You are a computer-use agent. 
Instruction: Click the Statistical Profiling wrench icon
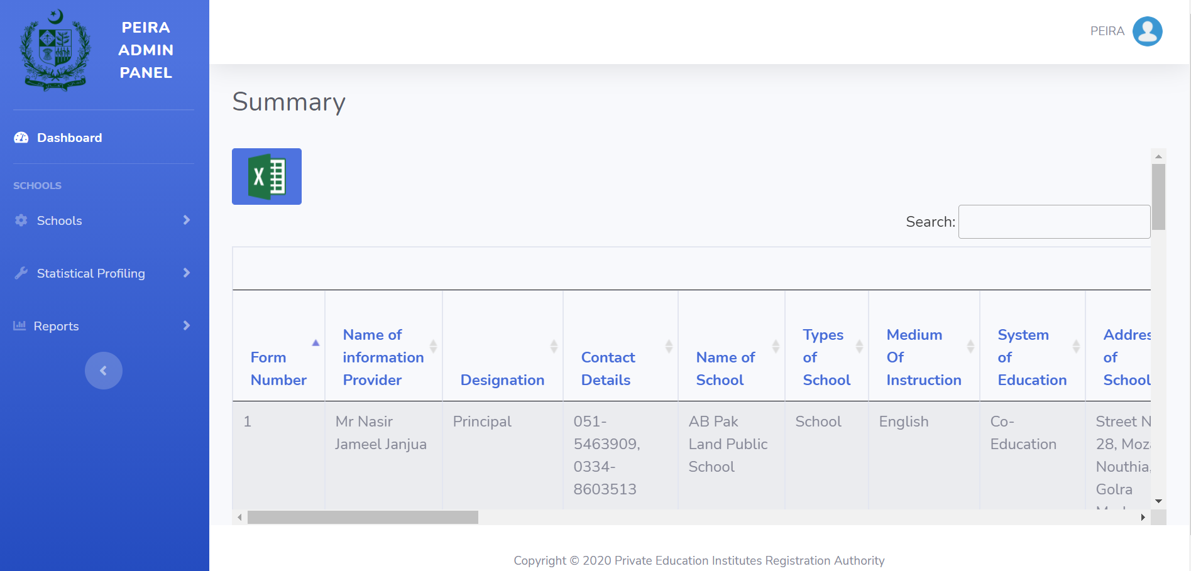point(21,273)
